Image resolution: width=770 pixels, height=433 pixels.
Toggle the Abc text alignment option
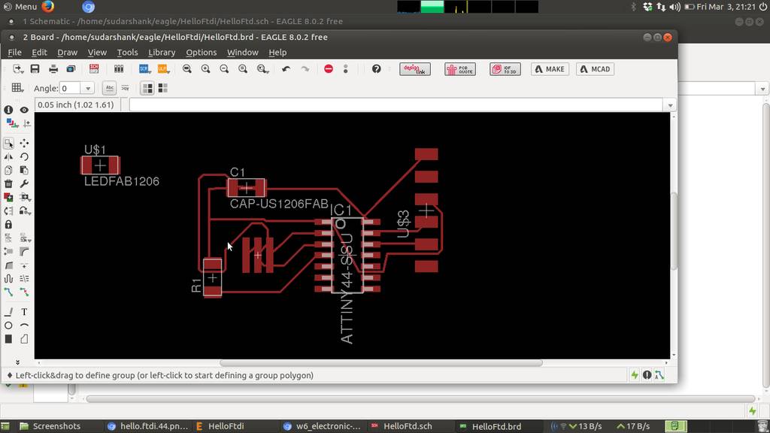pos(109,88)
